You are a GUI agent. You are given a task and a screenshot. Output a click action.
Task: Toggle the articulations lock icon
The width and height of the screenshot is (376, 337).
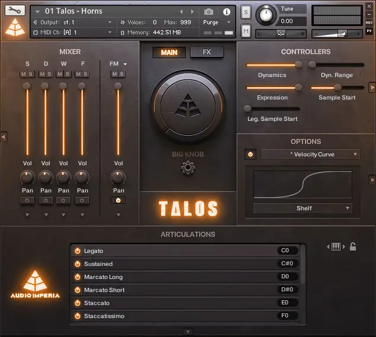point(353,246)
